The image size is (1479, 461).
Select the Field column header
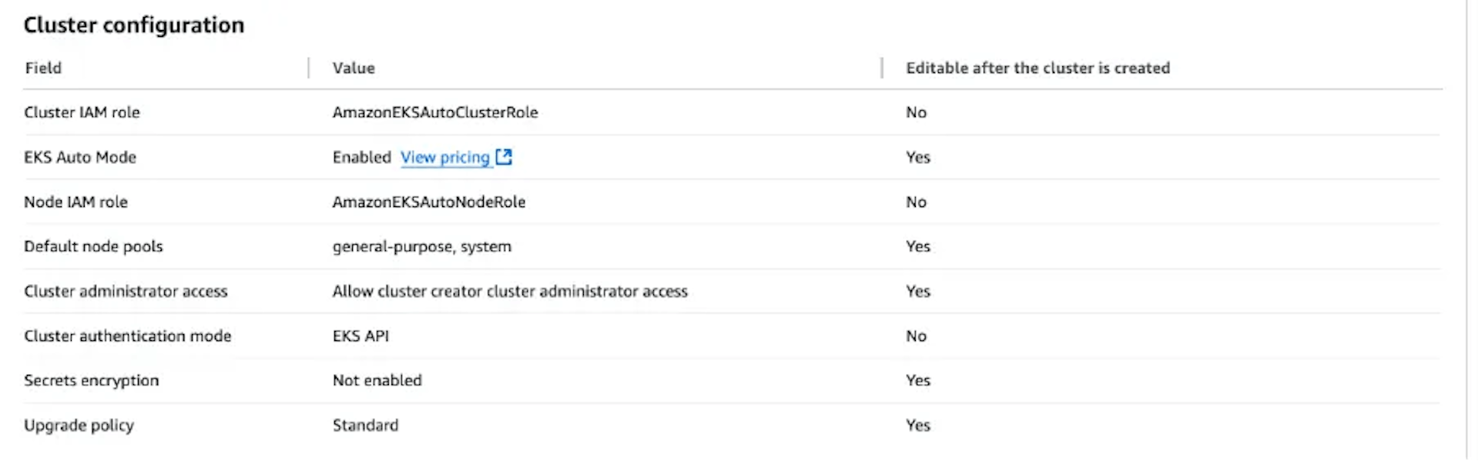click(x=43, y=68)
